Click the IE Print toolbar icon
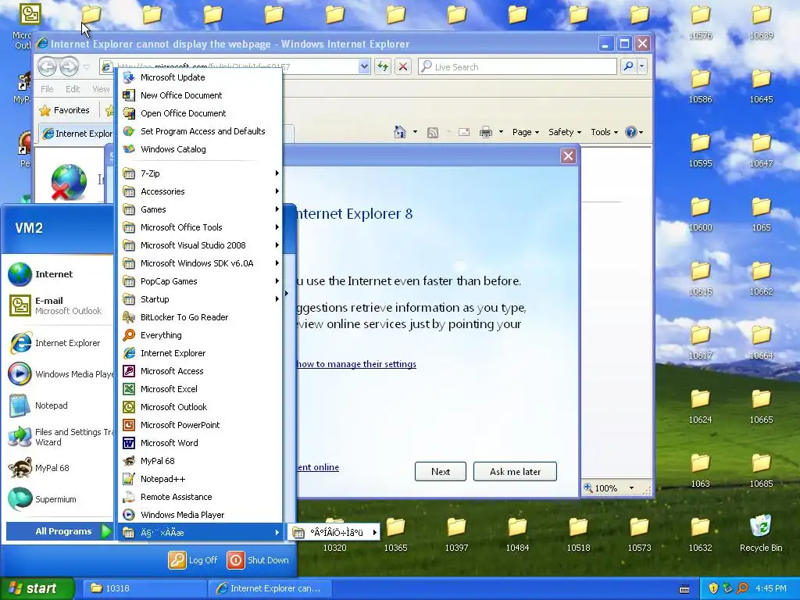The width and height of the screenshot is (800, 600). pyautogui.click(x=486, y=132)
